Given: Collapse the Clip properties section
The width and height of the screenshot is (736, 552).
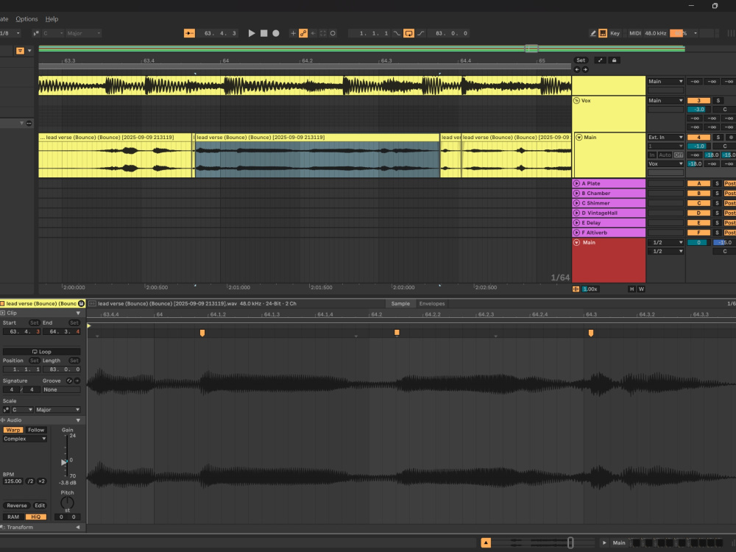Looking at the screenshot, I should pos(78,313).
